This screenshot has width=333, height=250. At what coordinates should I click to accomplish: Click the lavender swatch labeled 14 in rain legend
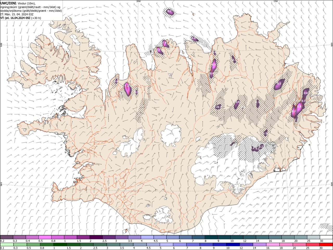point(259,245)
